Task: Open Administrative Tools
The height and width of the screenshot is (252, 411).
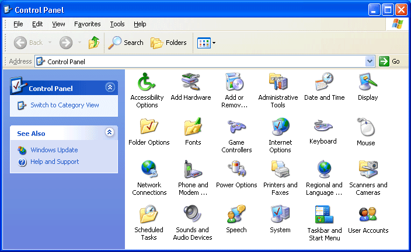Action: (278, 82)
